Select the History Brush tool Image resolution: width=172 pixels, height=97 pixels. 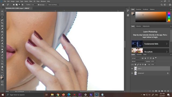click(x=2, y=40)
